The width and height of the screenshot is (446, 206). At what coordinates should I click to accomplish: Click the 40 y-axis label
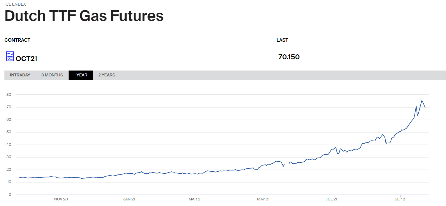tap(9, 145)
